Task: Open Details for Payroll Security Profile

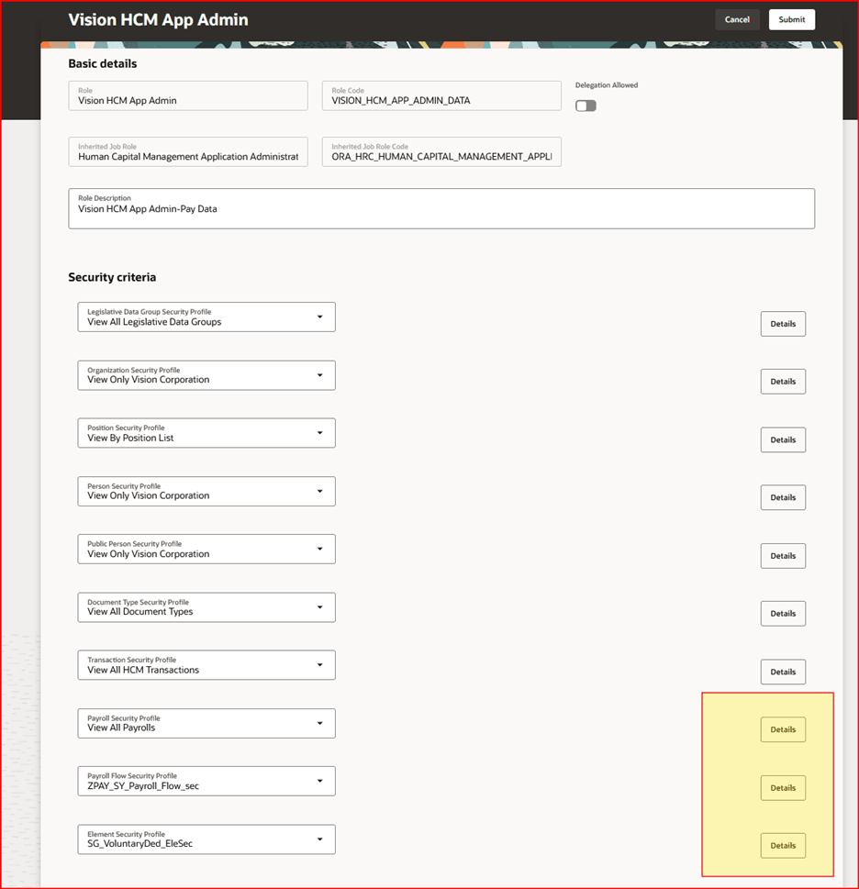Action: click(x=783, y=729)
